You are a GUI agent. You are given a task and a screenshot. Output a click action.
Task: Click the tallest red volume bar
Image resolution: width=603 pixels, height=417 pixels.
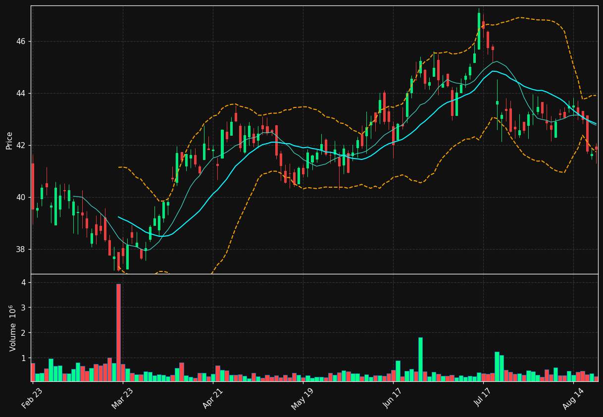click(x=118, y=332)
